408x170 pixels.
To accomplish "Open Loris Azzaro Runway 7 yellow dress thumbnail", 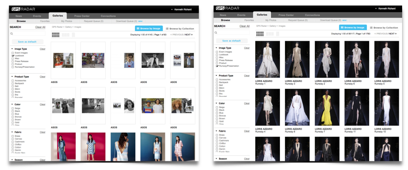I will (x=327, y=107).
